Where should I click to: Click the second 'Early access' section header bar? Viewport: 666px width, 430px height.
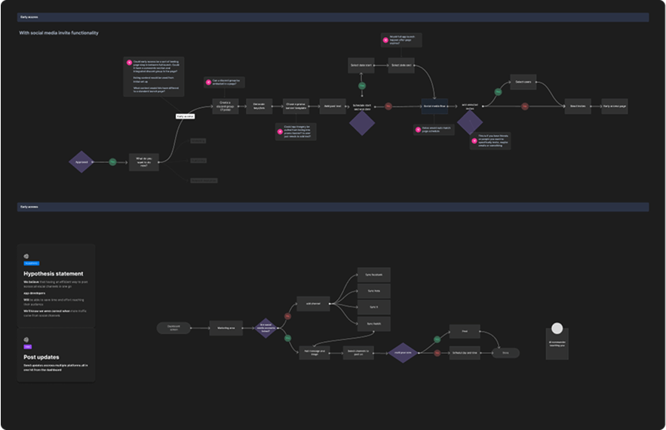tap(333, 206)
